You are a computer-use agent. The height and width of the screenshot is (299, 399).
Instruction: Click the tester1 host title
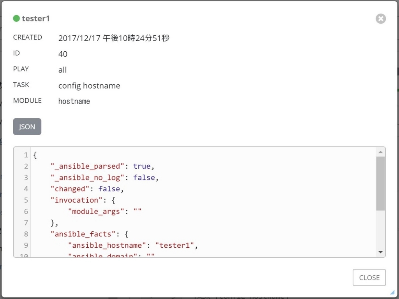point(35,19)
